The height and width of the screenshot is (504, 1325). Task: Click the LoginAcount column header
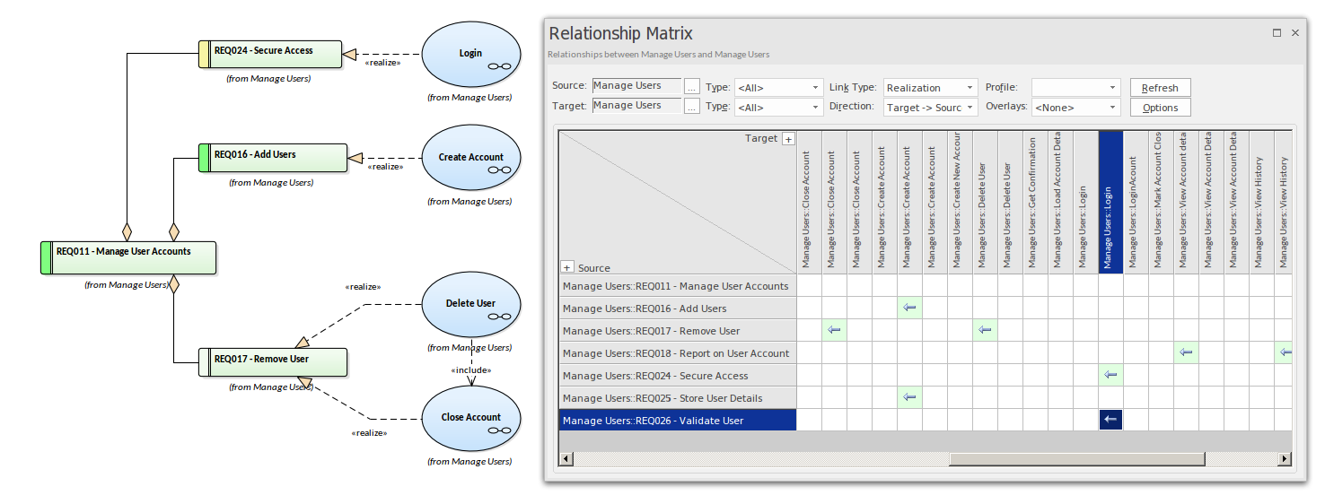pyautogui.click(x=1136, y=202)
